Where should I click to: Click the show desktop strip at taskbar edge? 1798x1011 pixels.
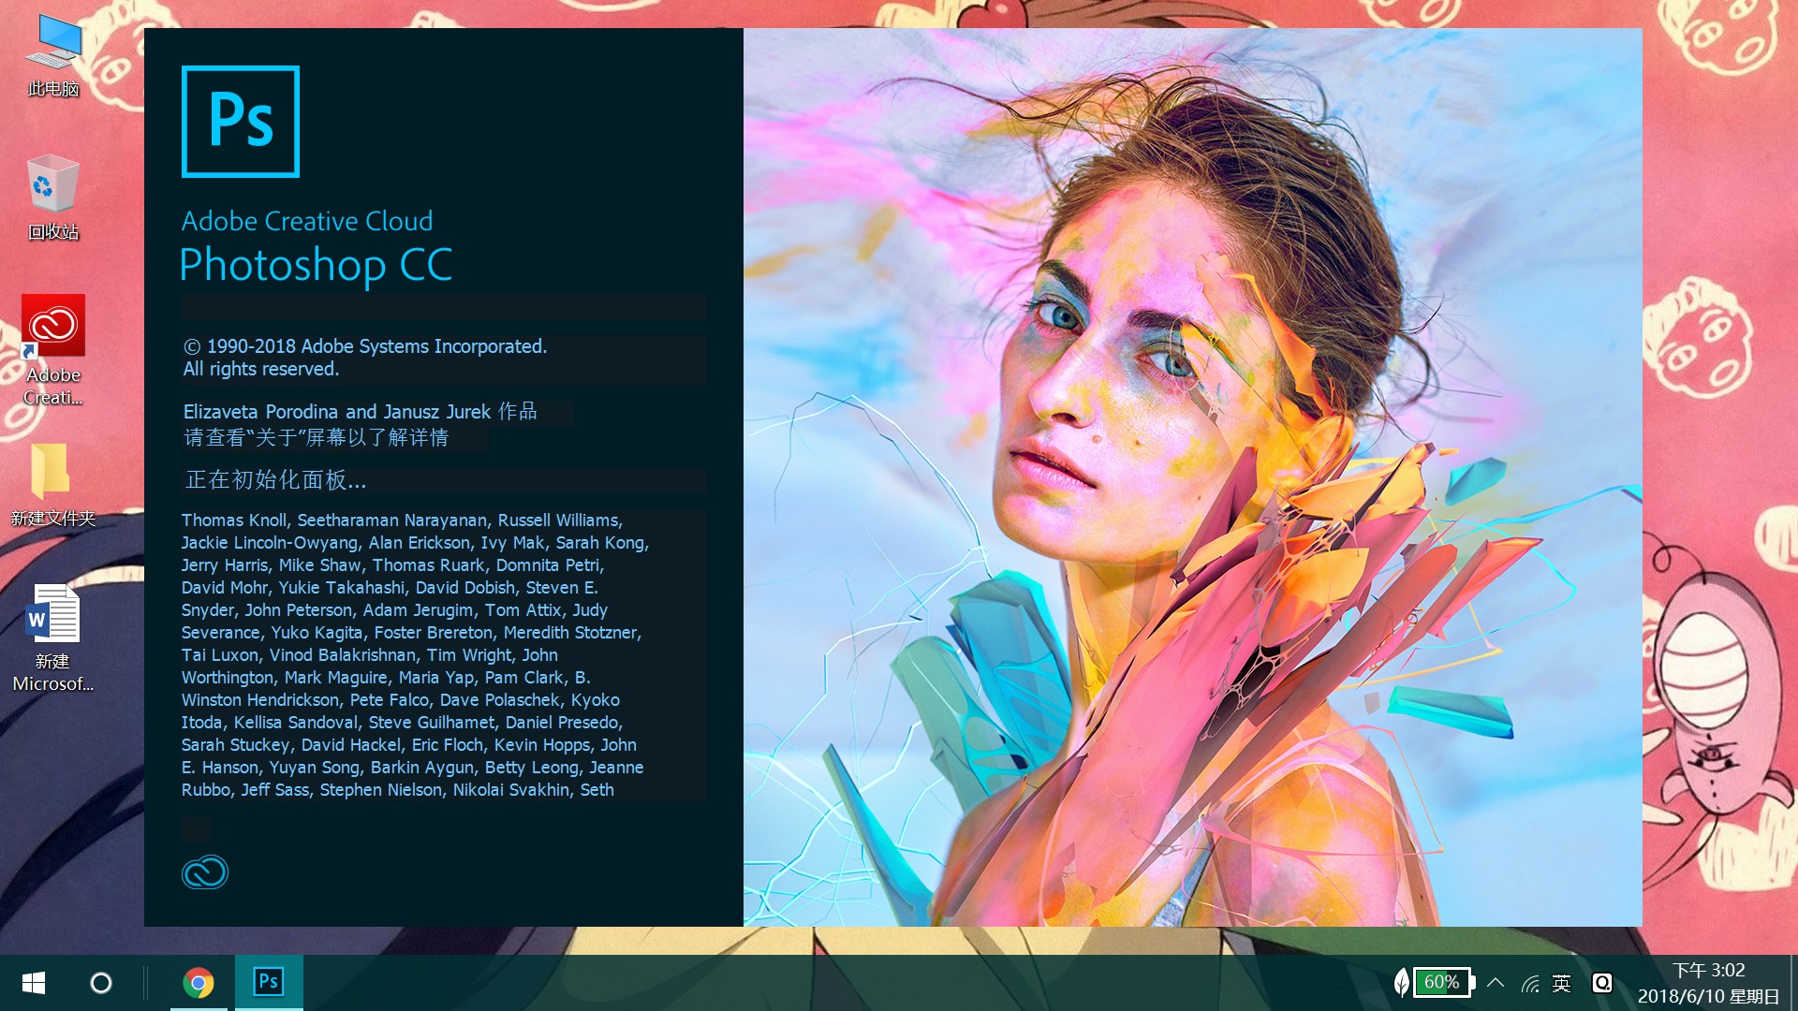[1793, 983]
